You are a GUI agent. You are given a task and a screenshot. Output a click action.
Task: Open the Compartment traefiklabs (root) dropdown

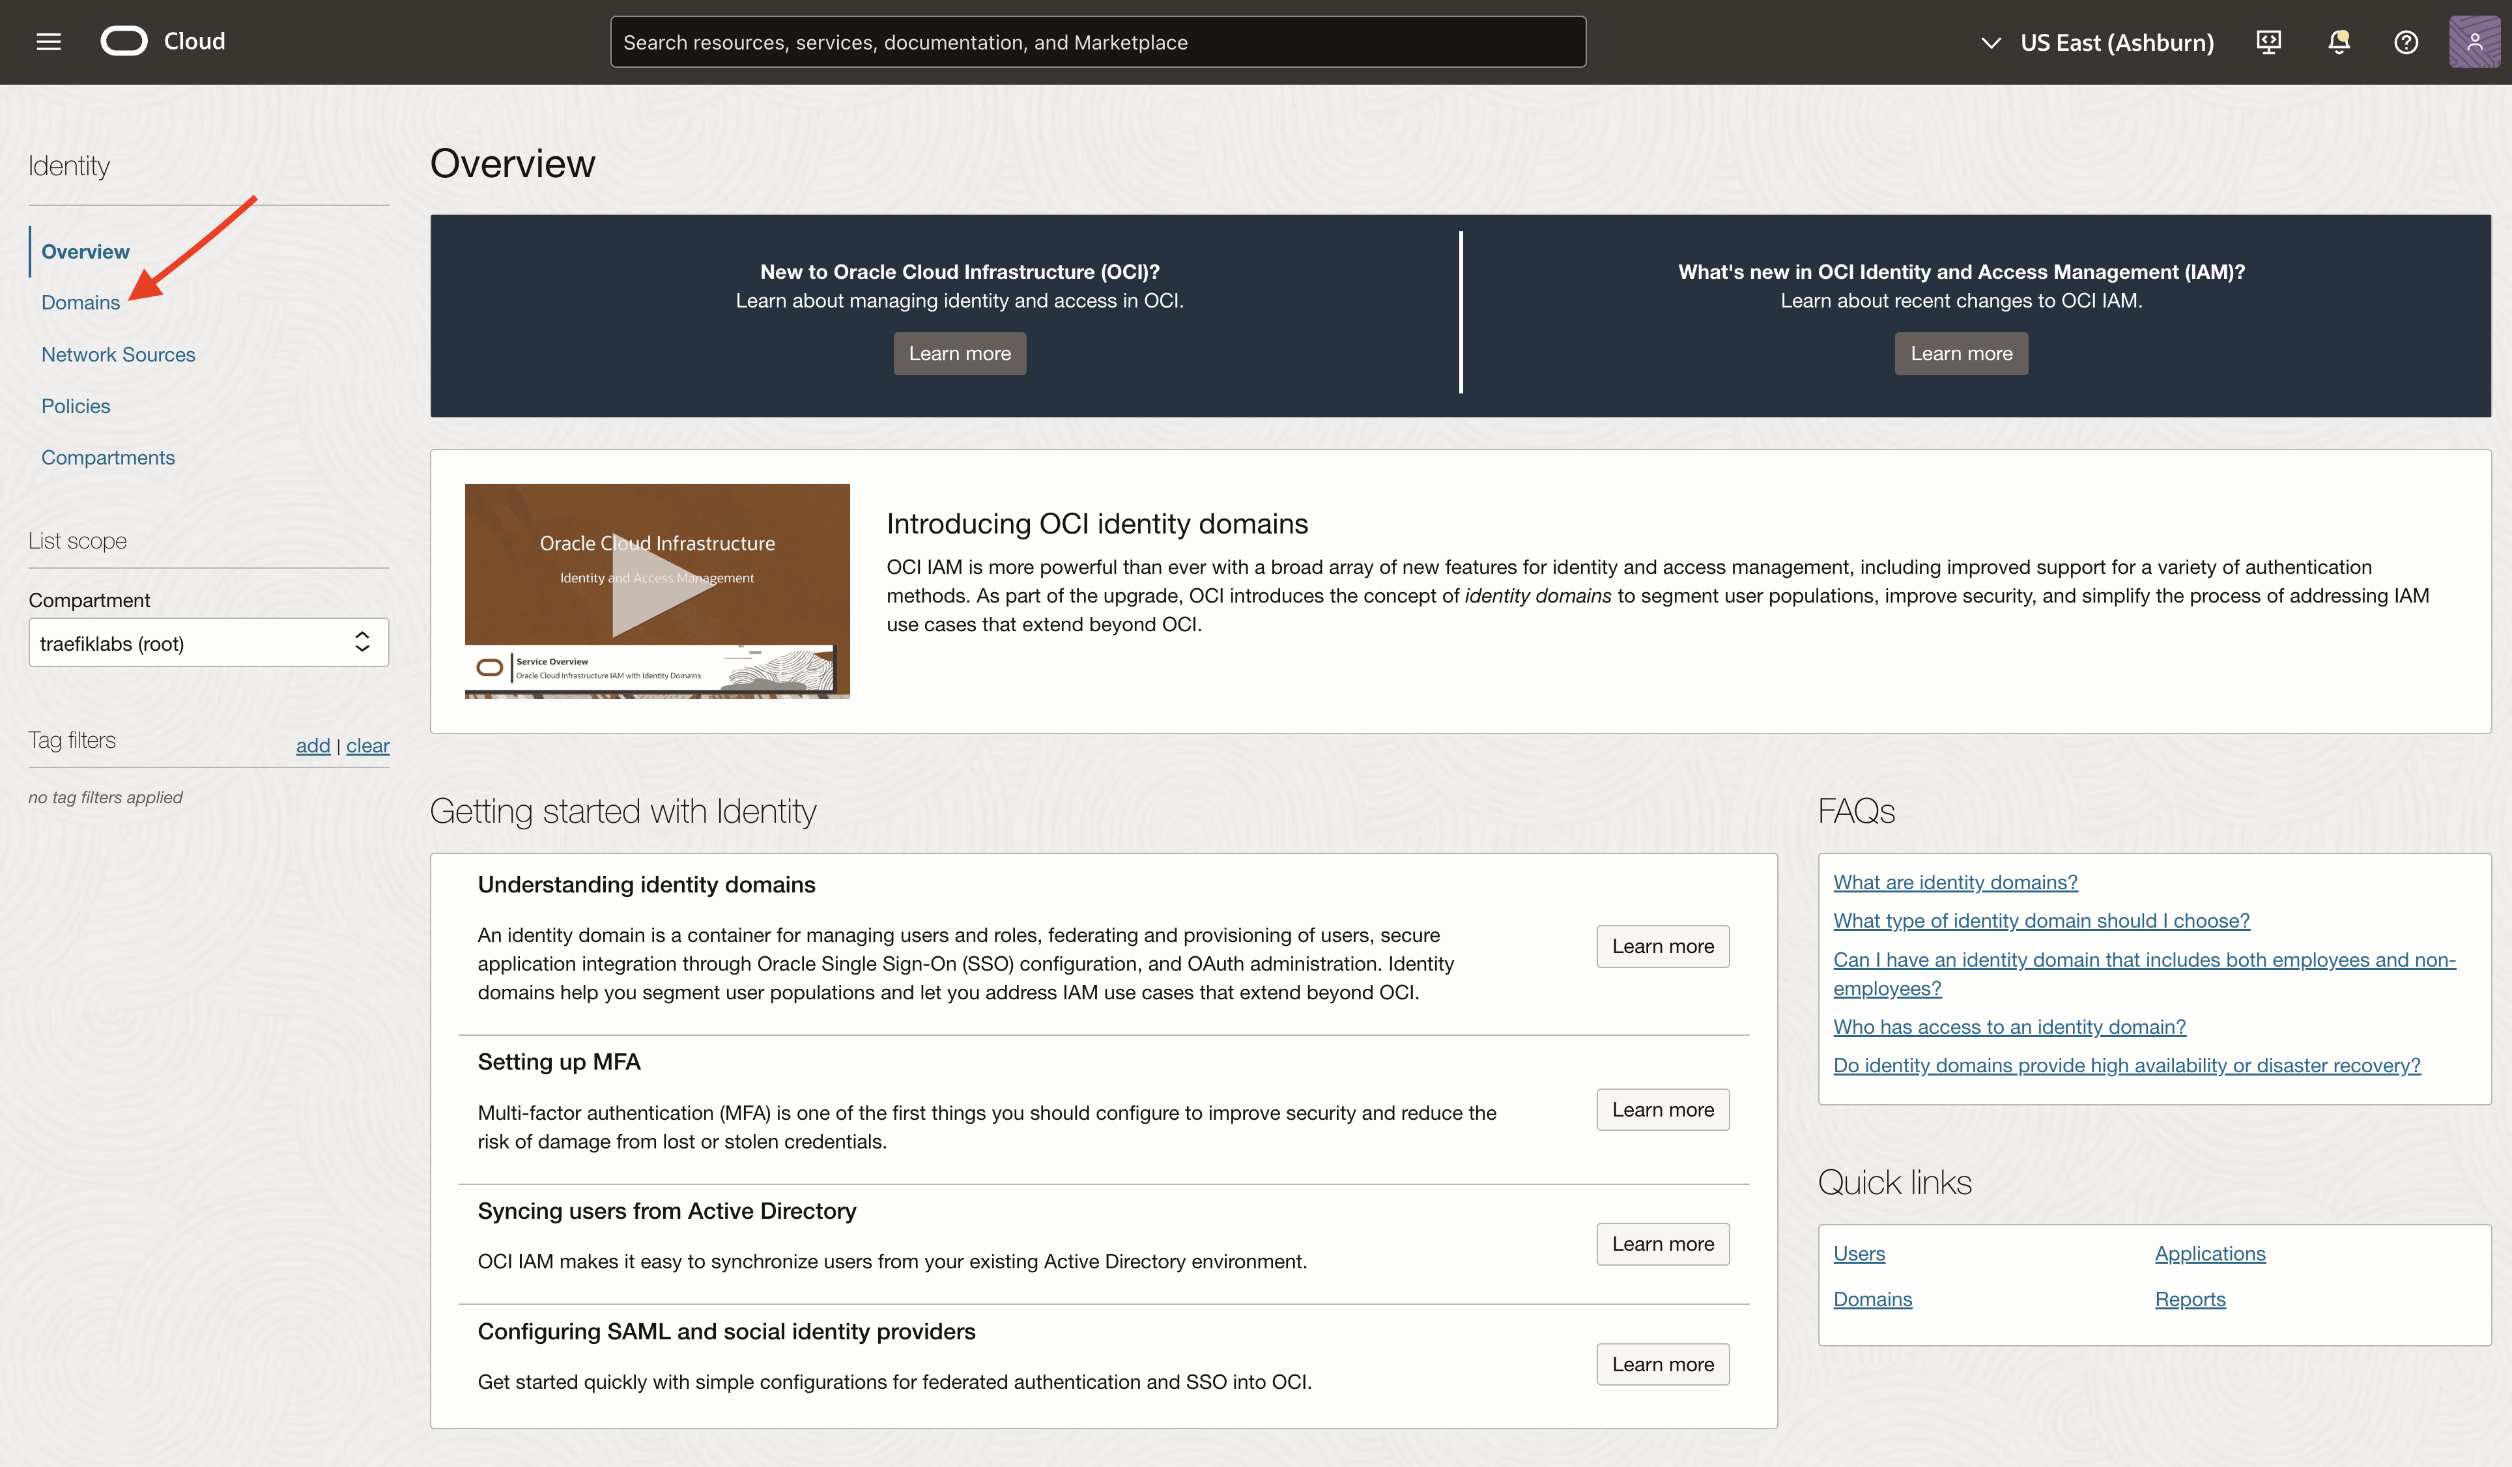(x=208, y=643)
